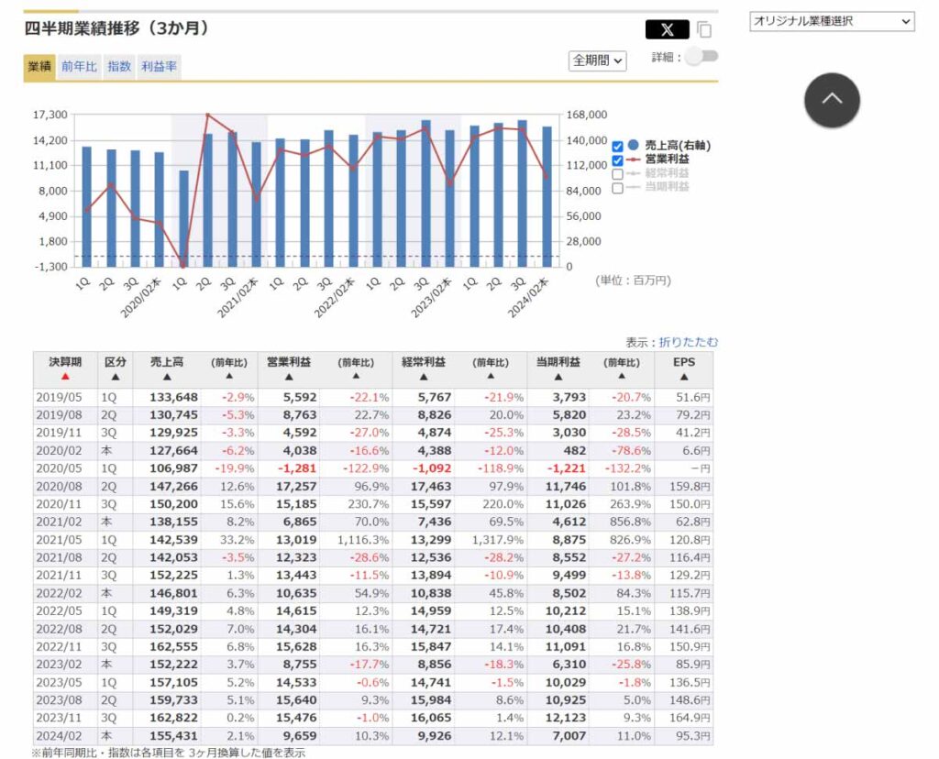
Task: Click the 折りたたむ link
Action: (x=688, y=342)
